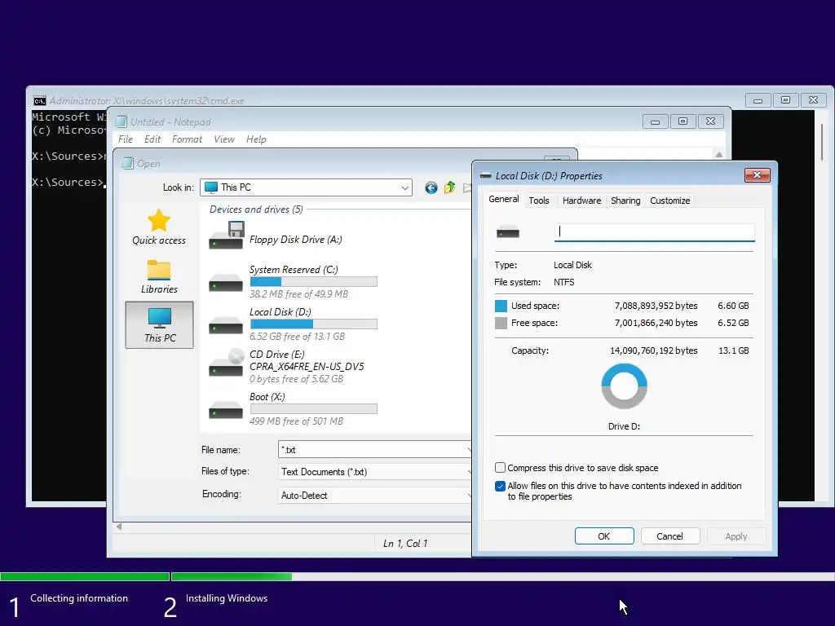Select the Floppy Disk Drive (A:) icon
This screenshot has height=626, width=835.
click(x=227, y=236)
